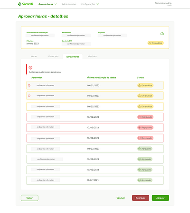The height and width of the screenshot is (213, 190).
Task: Click the Última atualização do status column header
Action: click(x=102, y=78)
